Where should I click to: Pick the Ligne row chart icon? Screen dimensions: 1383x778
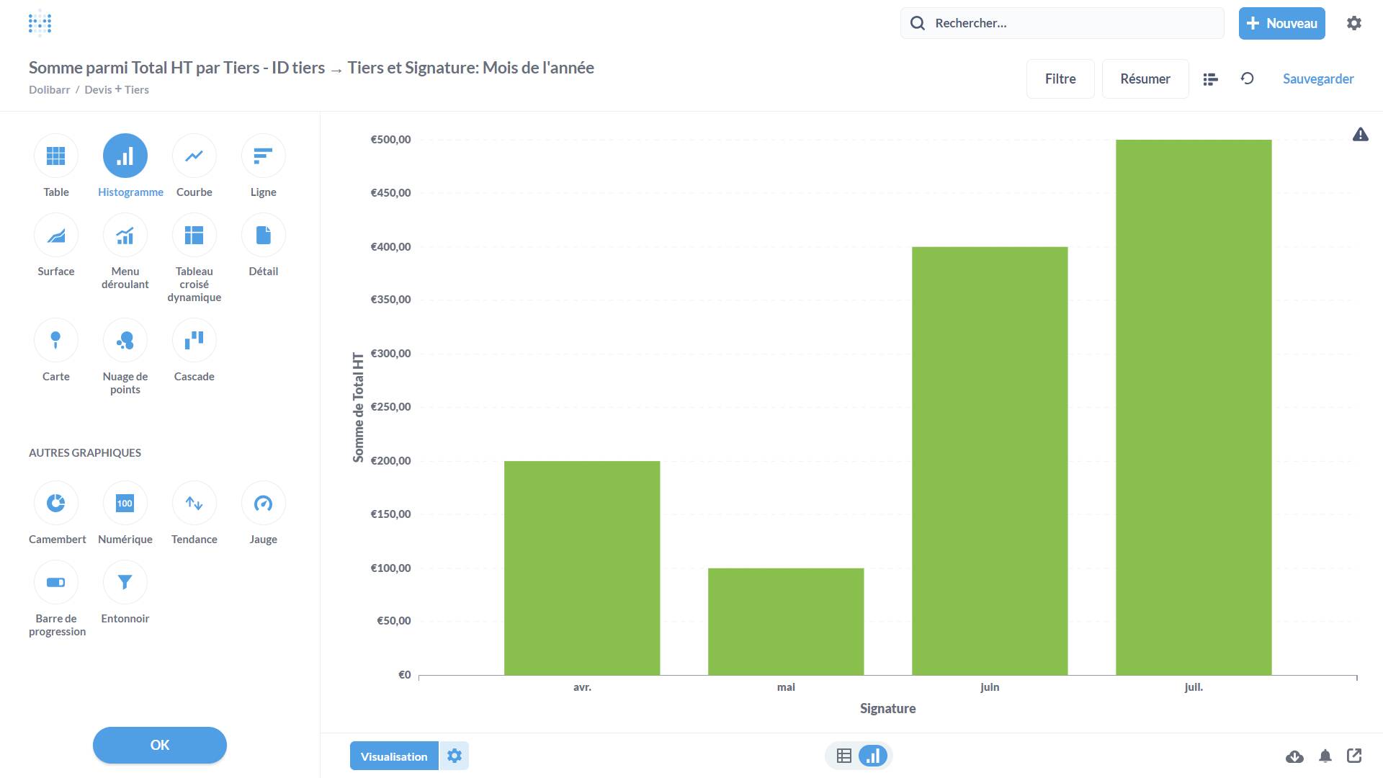pyautogui.click(x=264, y=156)
